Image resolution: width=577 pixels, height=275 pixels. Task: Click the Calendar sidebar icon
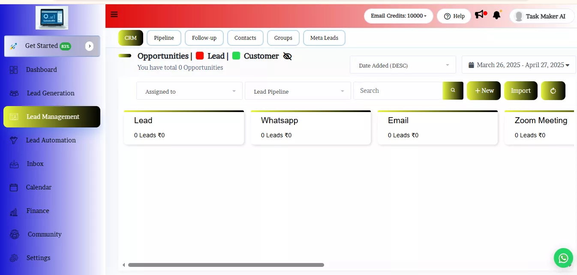pos(14,187)
